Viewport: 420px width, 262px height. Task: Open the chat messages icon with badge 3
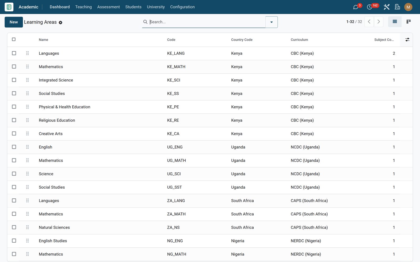(356, 7)
